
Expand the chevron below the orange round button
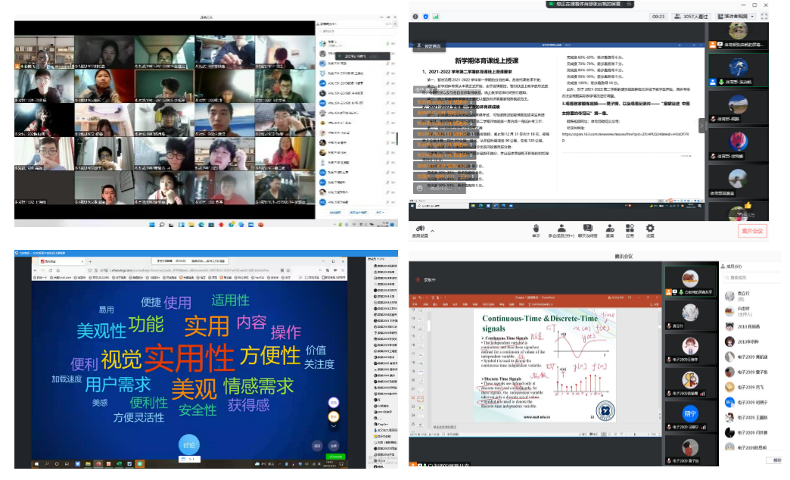point(333,426)
